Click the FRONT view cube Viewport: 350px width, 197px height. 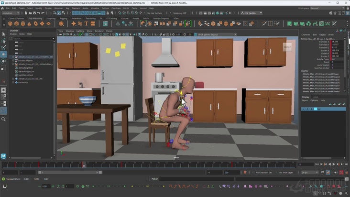[x=287, y=47]
